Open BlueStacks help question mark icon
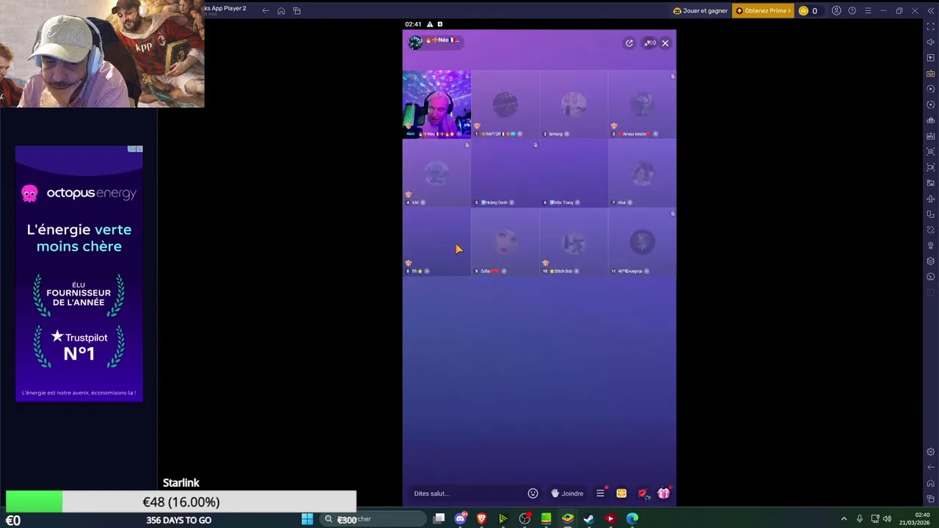The height and width of the screenshot is (528, 939). [852, 11]
